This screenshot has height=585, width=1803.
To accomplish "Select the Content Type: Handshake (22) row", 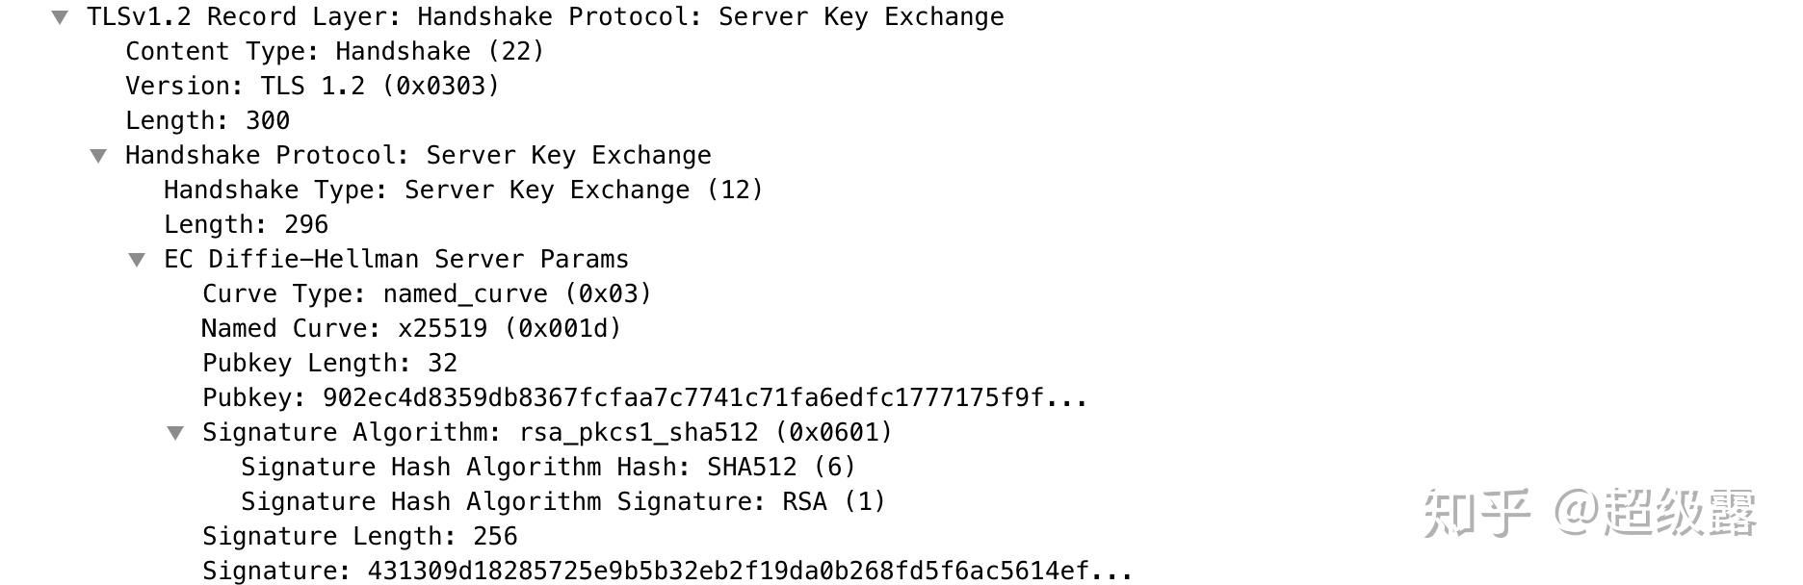I will [334, 52].
